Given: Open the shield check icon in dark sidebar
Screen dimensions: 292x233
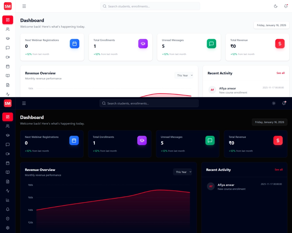Looking at the screenshot, I should [x=8, y=219].
